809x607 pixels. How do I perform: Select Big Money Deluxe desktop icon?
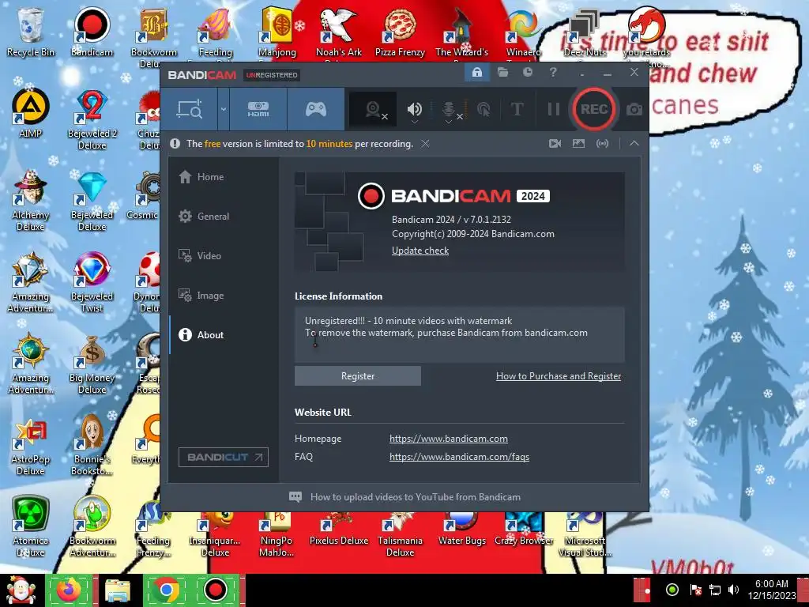(92, 364)
